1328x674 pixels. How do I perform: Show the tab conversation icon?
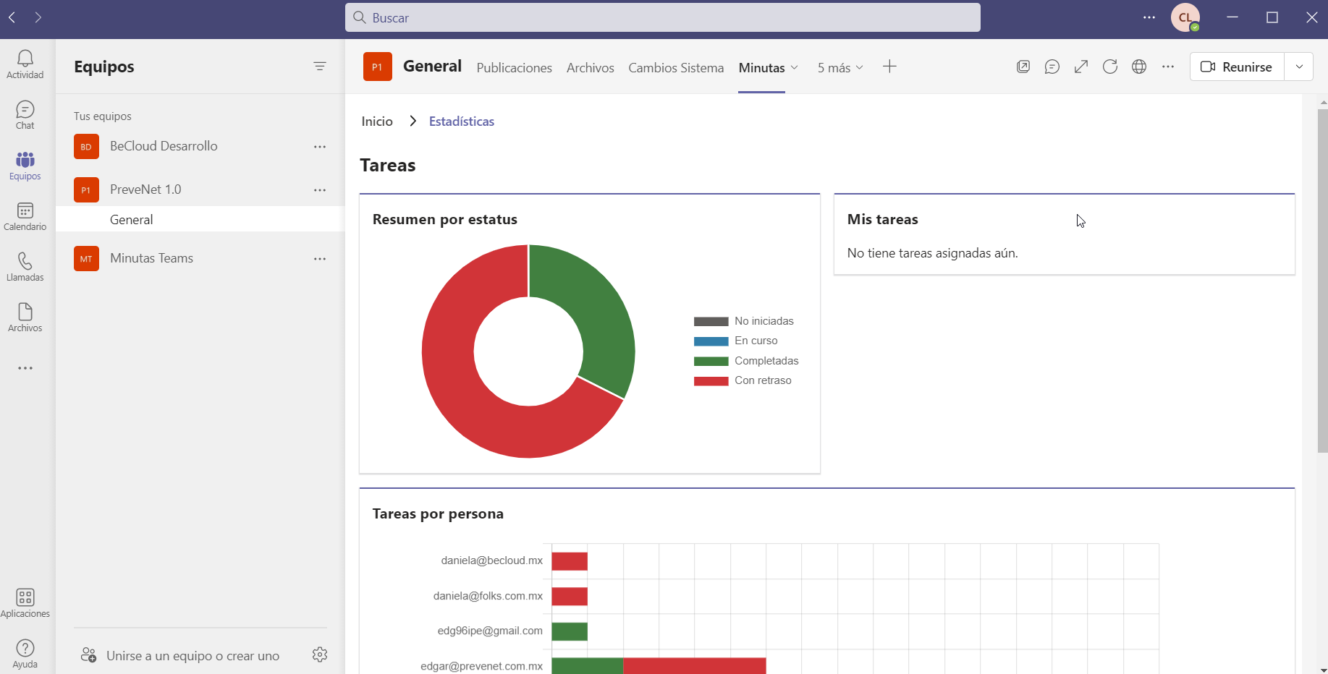(x=1052, y=67)
